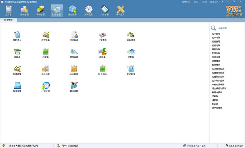Open 应收账单 receivable bills
This screenshot has height=148, width=245.
pyautogui.click(x=46, y=36)
